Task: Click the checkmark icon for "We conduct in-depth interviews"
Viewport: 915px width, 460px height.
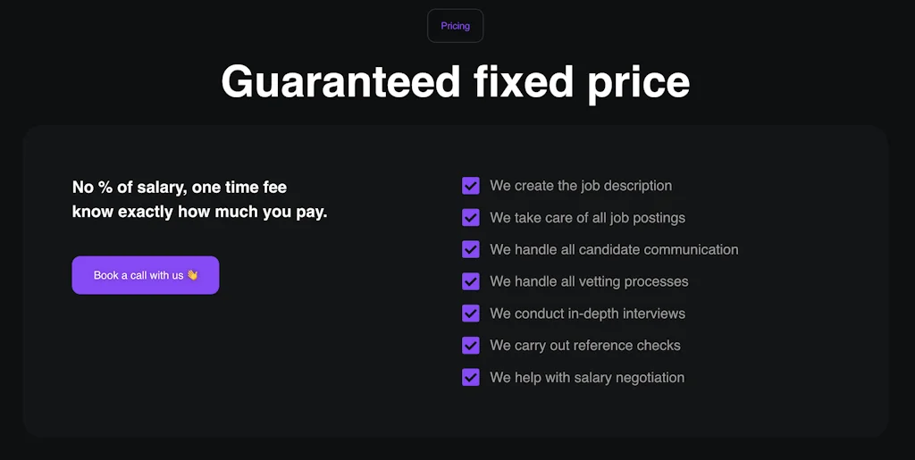Action: pyautogui.click(x=471, y=314)
